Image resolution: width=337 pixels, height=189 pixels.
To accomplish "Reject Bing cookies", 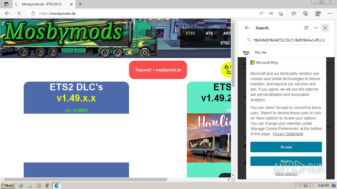I will pos(286,161).
